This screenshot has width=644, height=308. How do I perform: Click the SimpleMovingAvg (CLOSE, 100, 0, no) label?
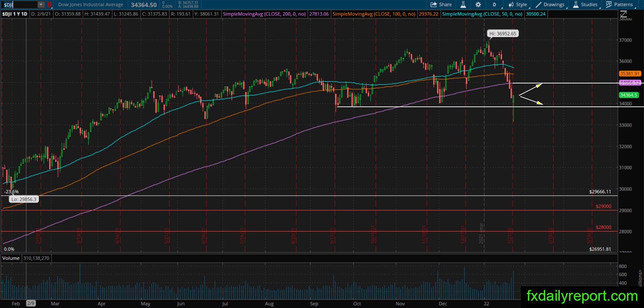point(374,14)
